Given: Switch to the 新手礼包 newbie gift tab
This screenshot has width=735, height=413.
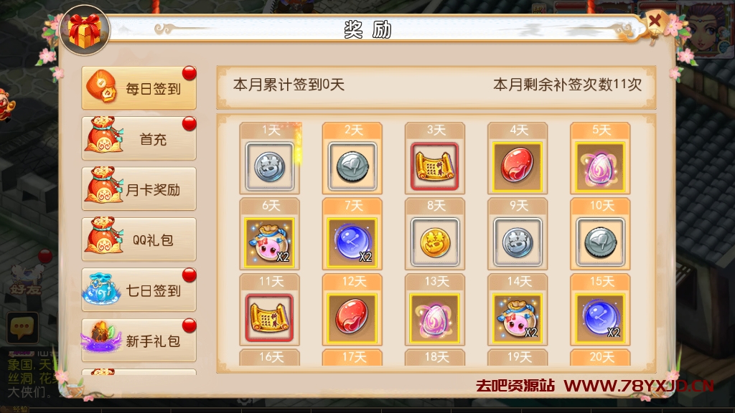Looking at the screenshot, I should [x=139, y=341].
